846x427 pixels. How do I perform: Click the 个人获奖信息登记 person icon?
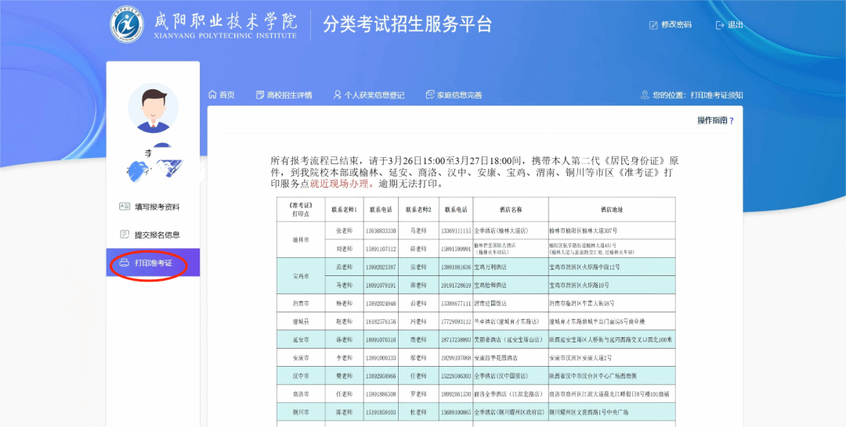pyautogui.click(x=337, y=95)
